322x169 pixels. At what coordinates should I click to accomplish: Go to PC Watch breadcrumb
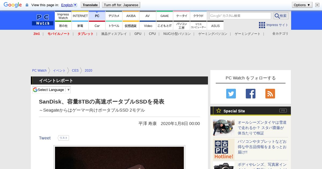[x=39, y=71]
